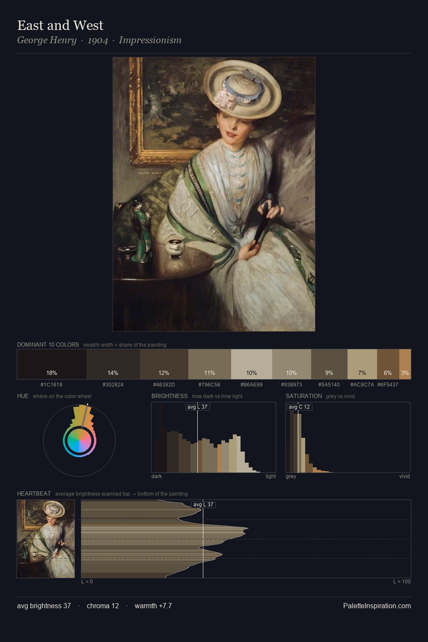This screenshot has width=428, height=642.
Task: Click the small painting thumbnail in Heartbeat
Action: [46, 539]
